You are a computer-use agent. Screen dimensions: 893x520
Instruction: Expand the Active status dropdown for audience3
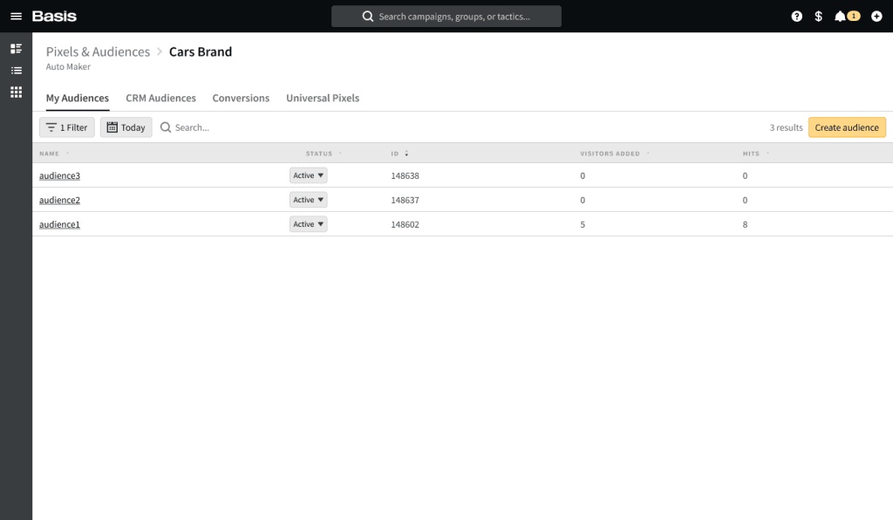(308, 175)
